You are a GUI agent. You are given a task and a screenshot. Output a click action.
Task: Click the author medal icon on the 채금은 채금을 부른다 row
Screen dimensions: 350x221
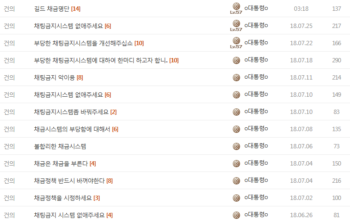(x=236, y=163)
